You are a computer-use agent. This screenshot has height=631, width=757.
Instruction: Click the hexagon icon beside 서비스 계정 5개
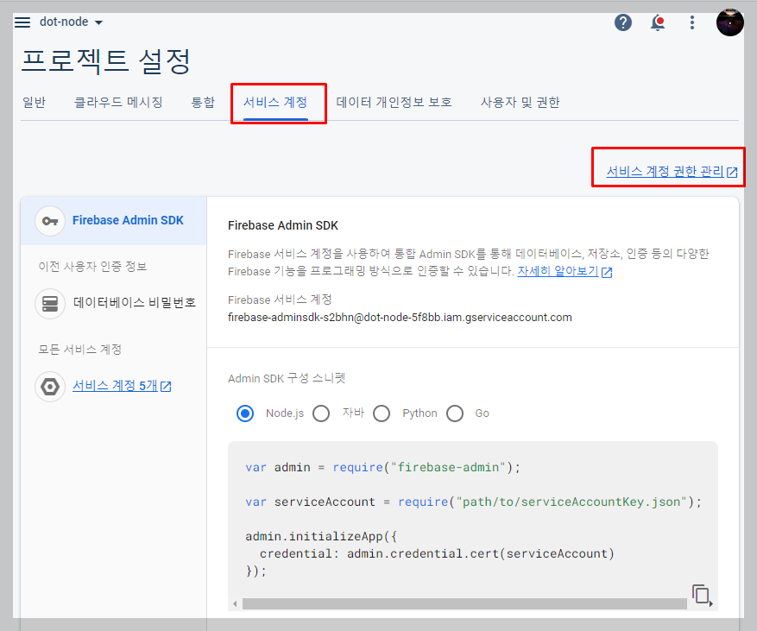(x=50, y=386)
